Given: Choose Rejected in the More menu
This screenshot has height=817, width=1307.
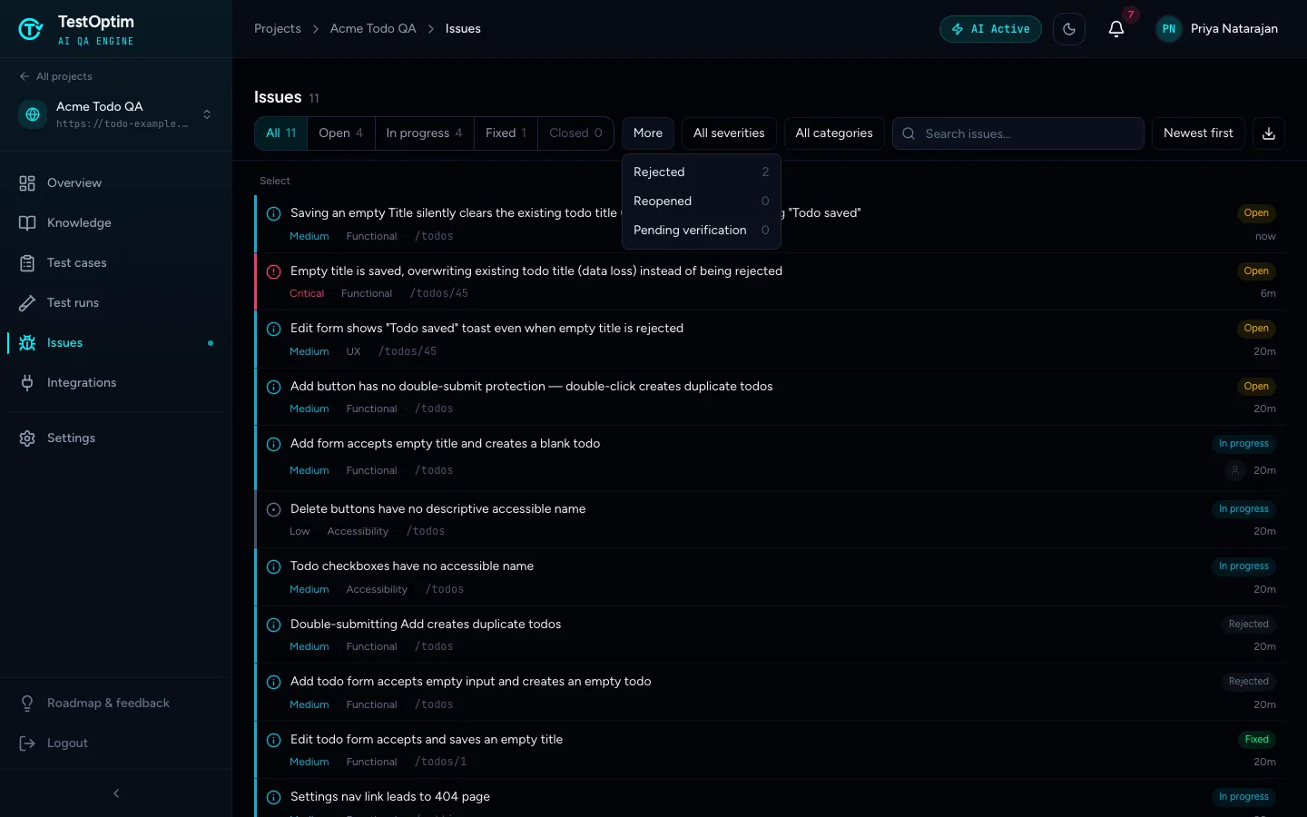Looking at the screenshot, I should [702, 172].
